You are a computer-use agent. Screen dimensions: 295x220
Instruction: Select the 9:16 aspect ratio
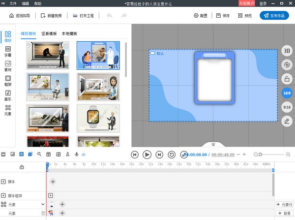[287, 107]
